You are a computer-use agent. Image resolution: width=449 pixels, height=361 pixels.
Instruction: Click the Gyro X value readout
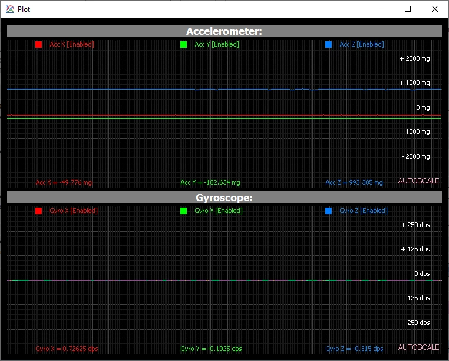tap(67, 349)
